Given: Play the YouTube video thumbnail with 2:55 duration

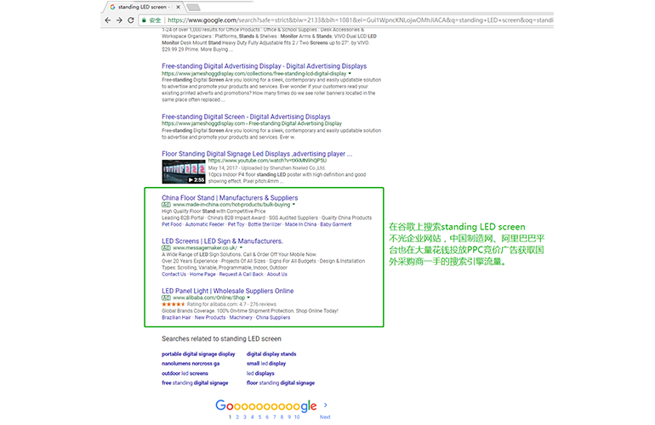Looking at the screenshot, I should [184, 172].
